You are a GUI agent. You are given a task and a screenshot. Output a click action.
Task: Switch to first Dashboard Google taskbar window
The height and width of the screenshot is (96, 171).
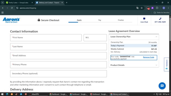tap(58, 94)
